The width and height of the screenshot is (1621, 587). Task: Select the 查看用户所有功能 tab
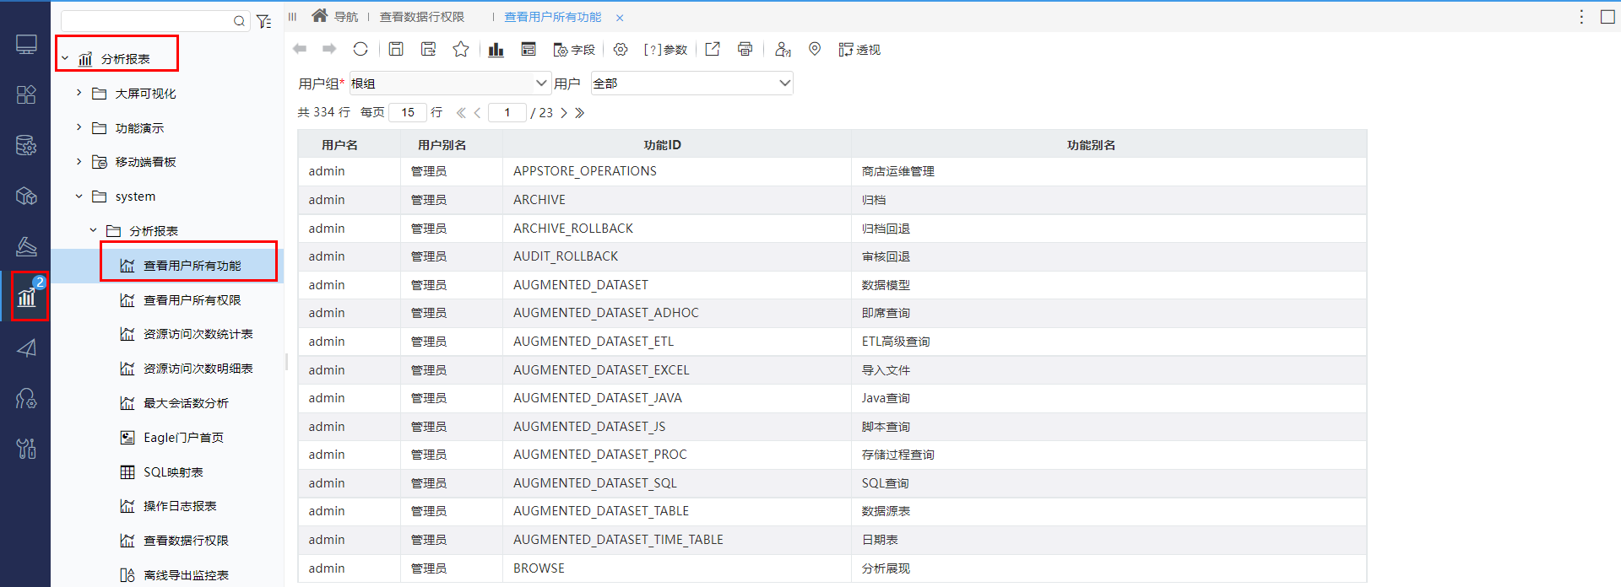click(x=553, y=17)
